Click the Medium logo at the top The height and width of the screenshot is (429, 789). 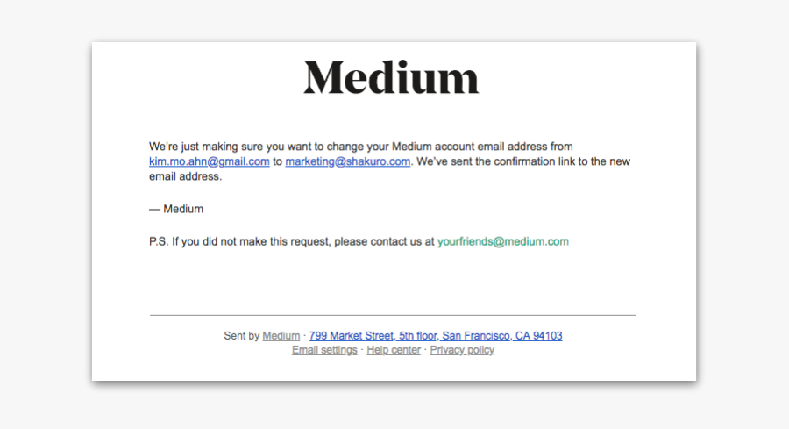[392, 77]
